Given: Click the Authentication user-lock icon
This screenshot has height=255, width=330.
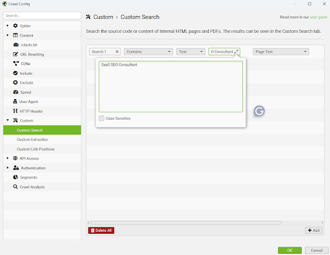Looking at the screenshot, I should (x=16, y=168).
